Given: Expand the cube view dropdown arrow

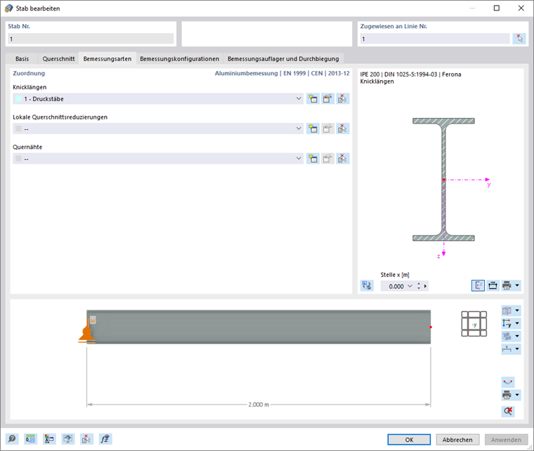Looking at the screenshot, I should (517, 311).
